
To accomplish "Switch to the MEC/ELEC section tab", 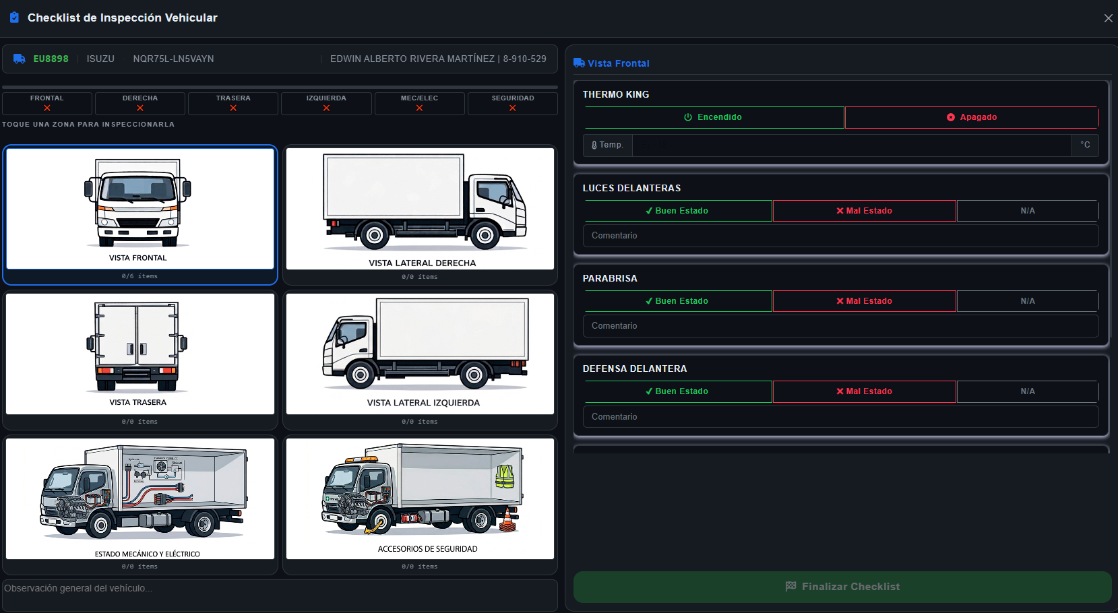I will click(x=419, y=103).
